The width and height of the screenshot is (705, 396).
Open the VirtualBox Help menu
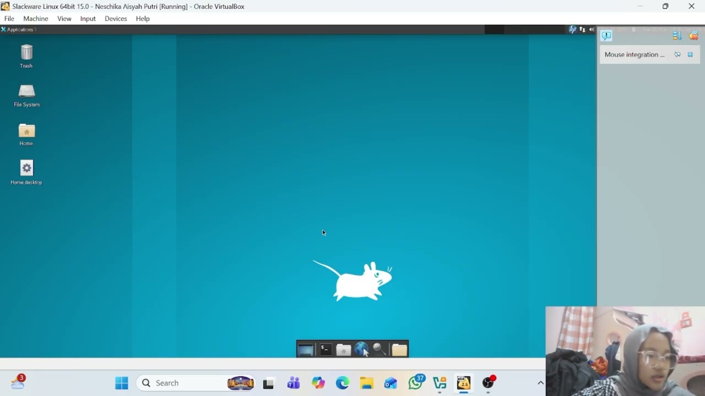coord(143,19)
